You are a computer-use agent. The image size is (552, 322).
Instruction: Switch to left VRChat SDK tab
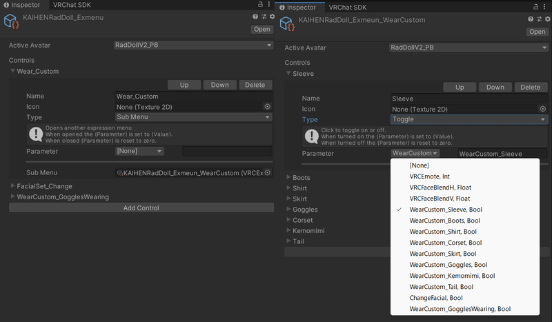[72, 5]
